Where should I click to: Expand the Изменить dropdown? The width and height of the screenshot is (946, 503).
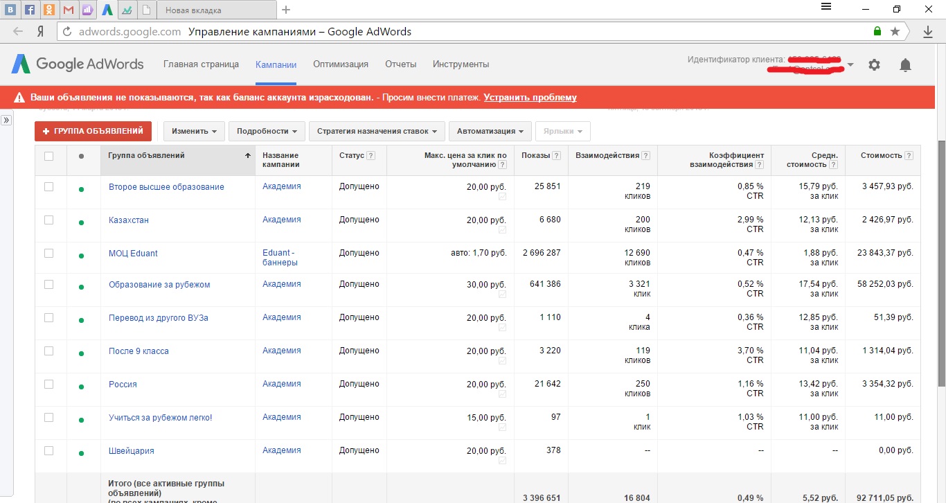pos(194,131)
